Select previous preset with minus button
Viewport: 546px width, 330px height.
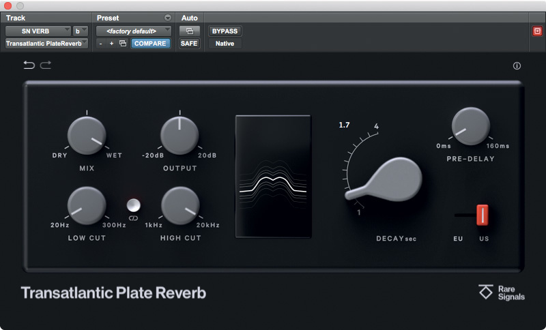click(x=100, y=44)
